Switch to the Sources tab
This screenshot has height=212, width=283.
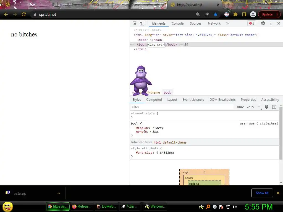(x=195, y=23)
